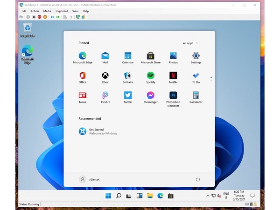
Task: Click the keyboard icon in status bar
Action: tap(246, 204)
